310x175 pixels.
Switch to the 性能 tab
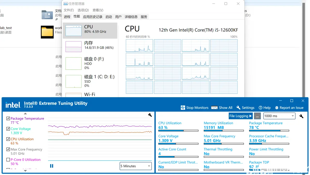77,16
